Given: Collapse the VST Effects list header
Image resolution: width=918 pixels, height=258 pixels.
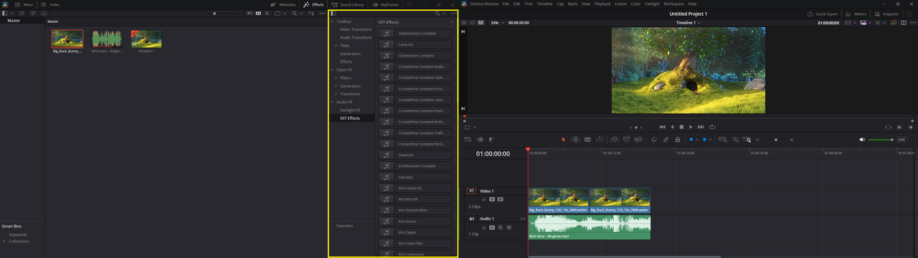Looking at the screenshot, I should pyautogui.click(x=452, y=22).
